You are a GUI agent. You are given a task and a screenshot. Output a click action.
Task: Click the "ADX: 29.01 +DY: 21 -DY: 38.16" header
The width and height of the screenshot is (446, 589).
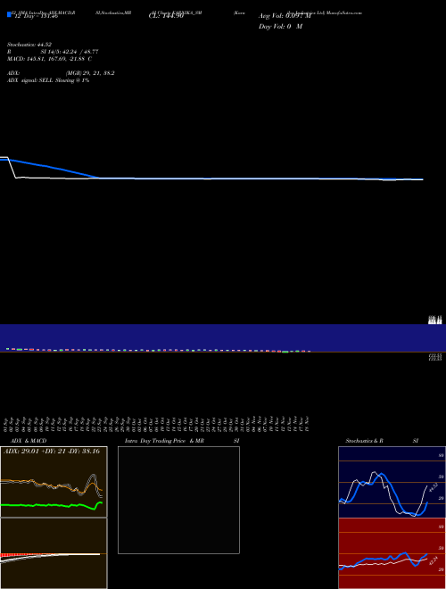(52, 451)
